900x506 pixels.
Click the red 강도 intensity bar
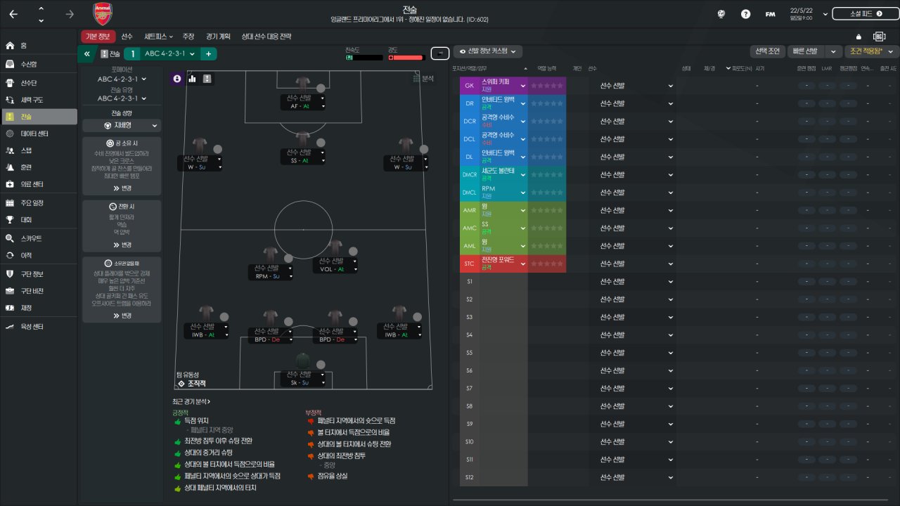(x=406, y=58)
